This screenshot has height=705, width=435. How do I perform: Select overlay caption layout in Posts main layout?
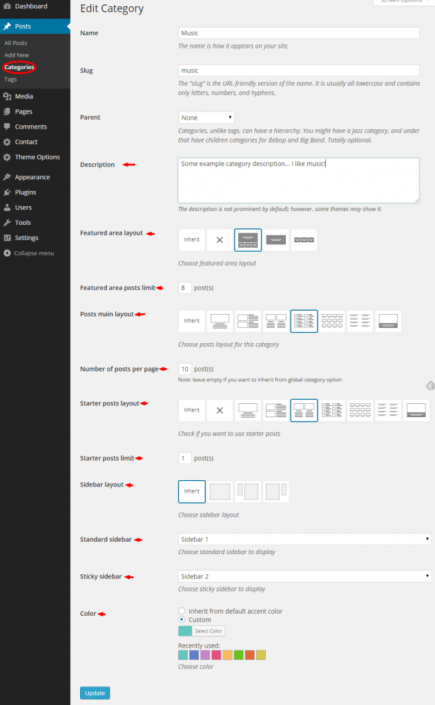(388, 321)
